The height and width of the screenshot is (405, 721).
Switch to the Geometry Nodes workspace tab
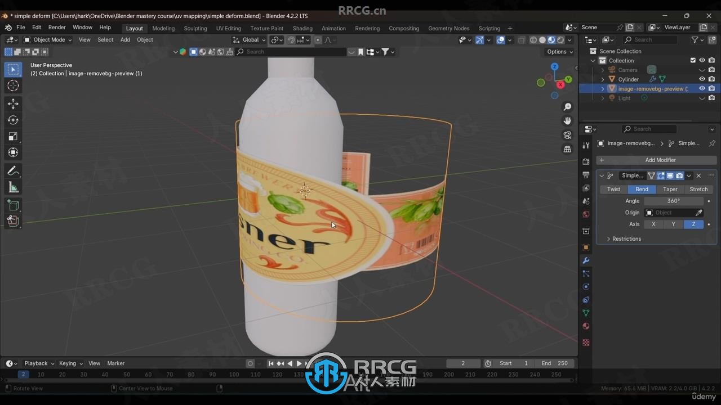pos(448,28)
